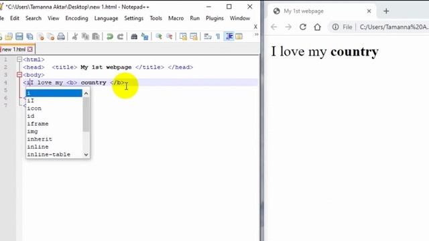Click the Close All toolbar icon
429x241 pixels.
(x=51, y=36)
